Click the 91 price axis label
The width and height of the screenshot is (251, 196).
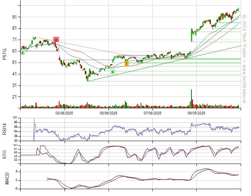click(15, 17)
